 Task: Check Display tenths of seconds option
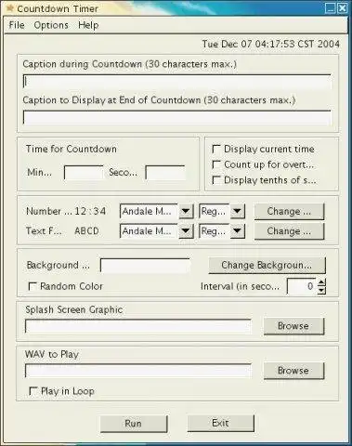pyautogui.click(x=216, y=180)
